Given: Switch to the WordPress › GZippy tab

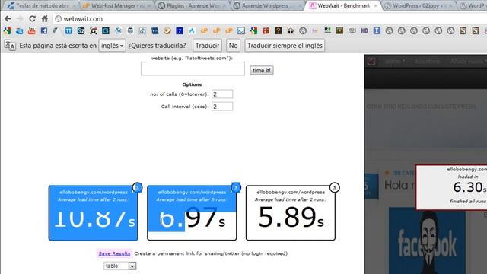Looking at the screenshot, I should coord(419,5).
